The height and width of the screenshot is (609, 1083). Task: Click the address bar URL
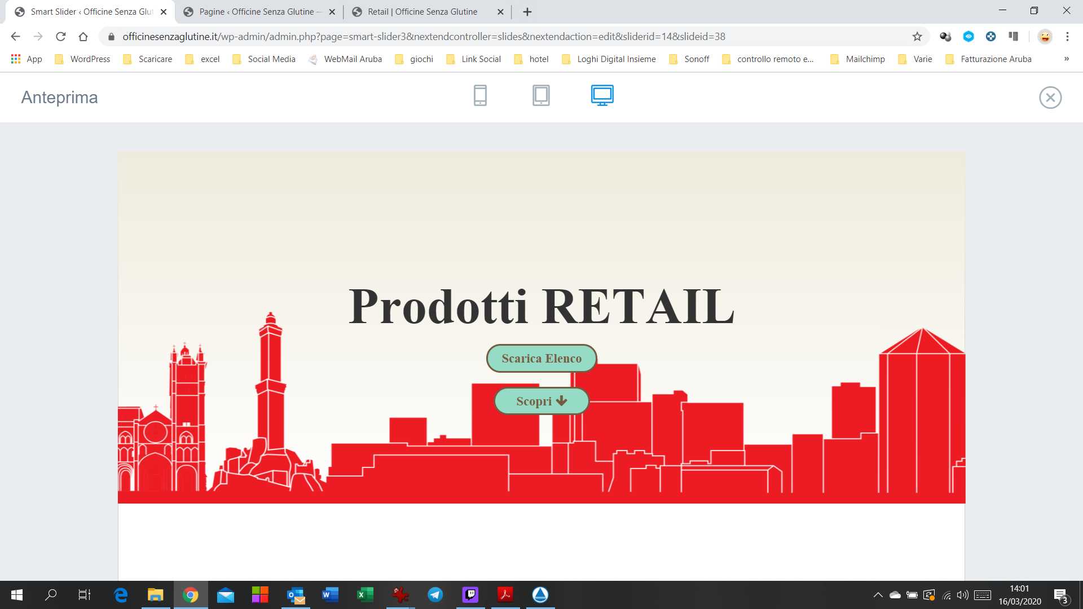424,37
